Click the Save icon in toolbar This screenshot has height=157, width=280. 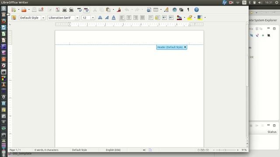(34, 10)
